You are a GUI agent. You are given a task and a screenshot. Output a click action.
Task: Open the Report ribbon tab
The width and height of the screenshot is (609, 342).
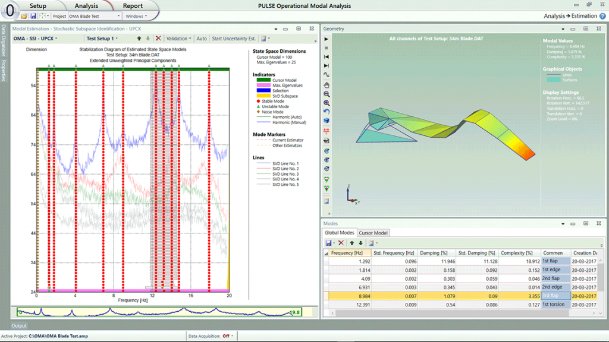[133, 6]
